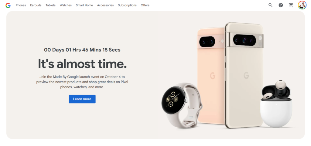Image resolution: width=311 pixels, height=146 pixels.
Task: Open the Phones menu
Action: [21, 5]
